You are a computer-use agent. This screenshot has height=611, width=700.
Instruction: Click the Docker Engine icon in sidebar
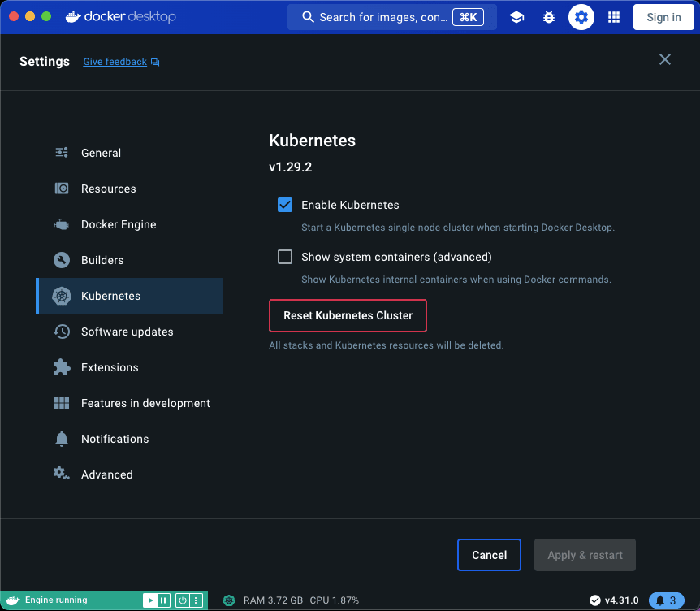pos(62,224)
